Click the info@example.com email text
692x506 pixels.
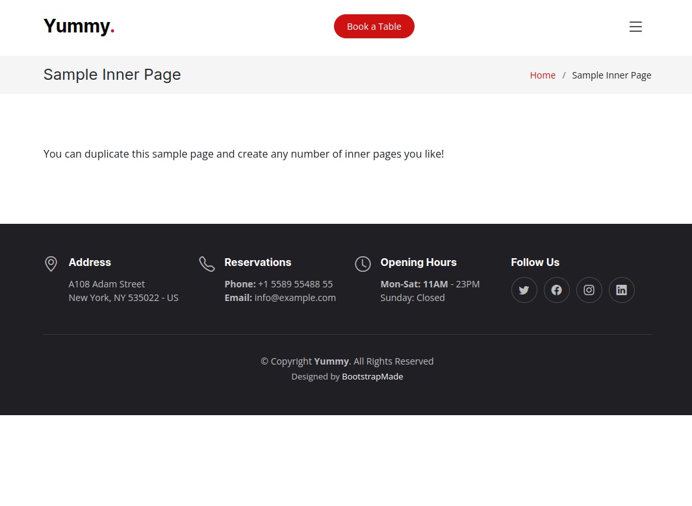(x=295, y=298)
